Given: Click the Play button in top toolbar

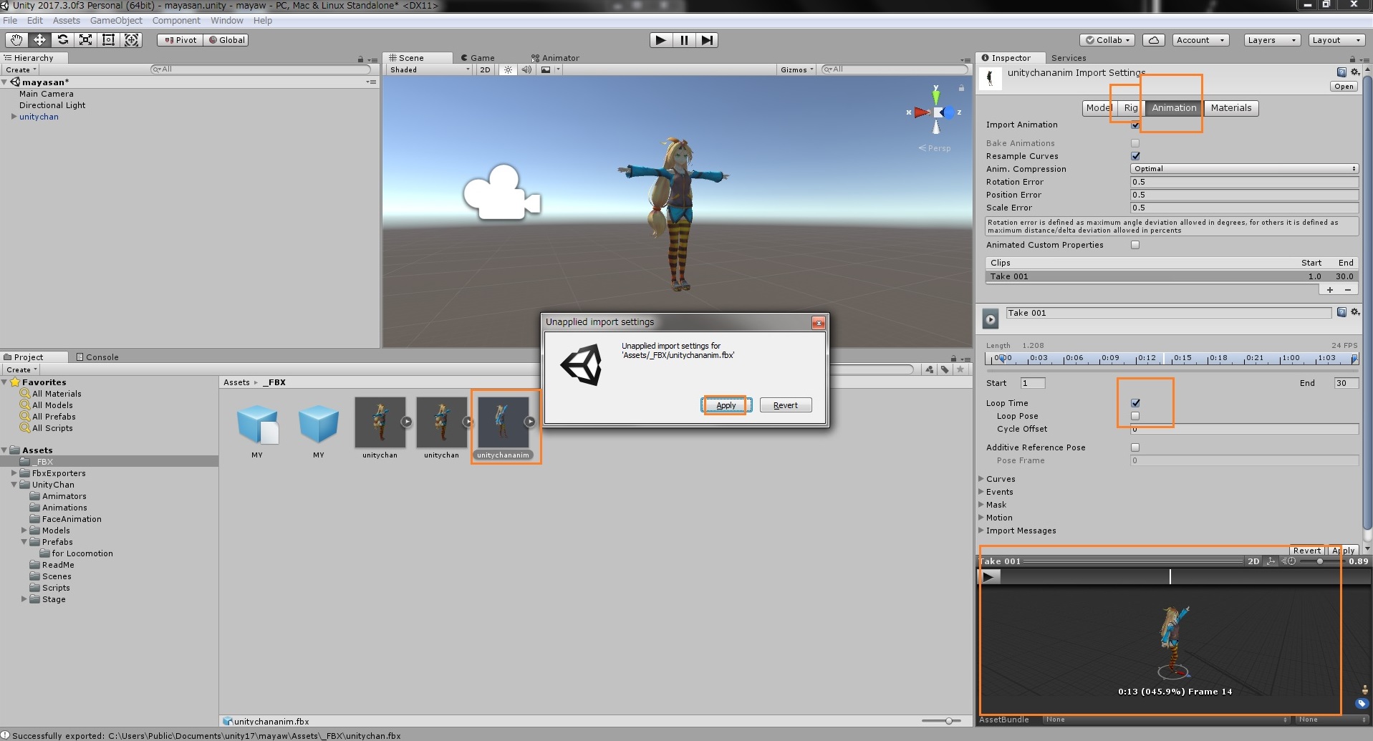Looking at the screenshot, I should coord(660,40).
